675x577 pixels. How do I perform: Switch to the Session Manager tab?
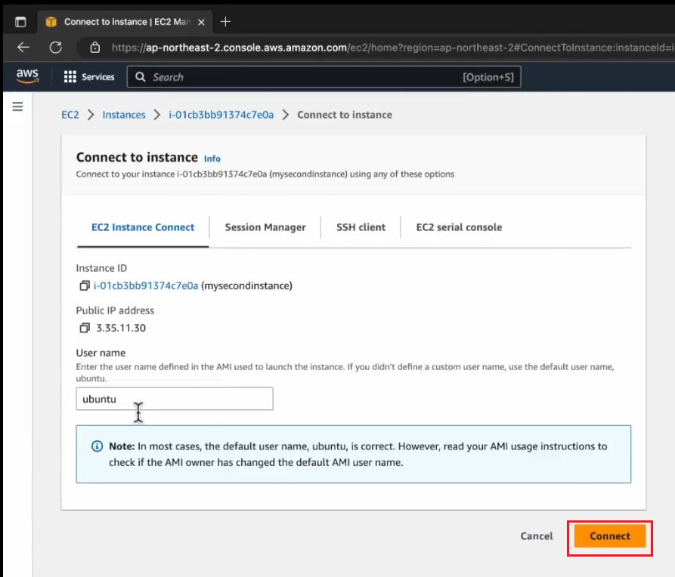[265, 227]
